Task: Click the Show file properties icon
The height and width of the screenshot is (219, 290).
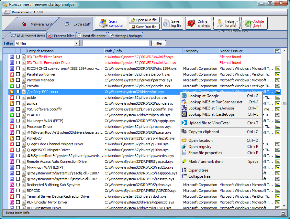Action: pyautogui.click(x=184, y=152)
